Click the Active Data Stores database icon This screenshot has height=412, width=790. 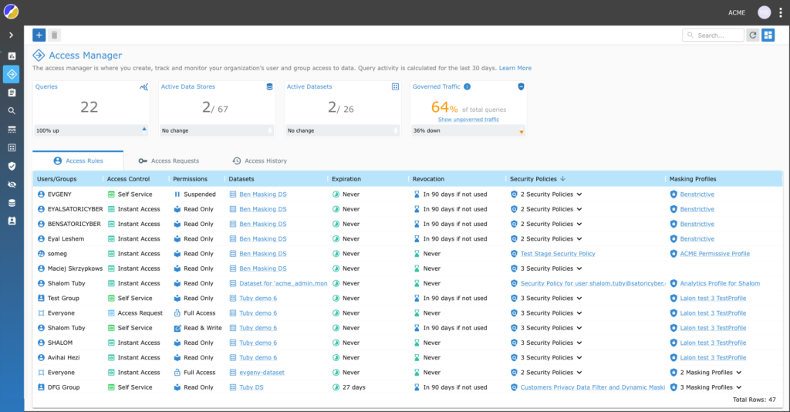(x=269, y=86)
